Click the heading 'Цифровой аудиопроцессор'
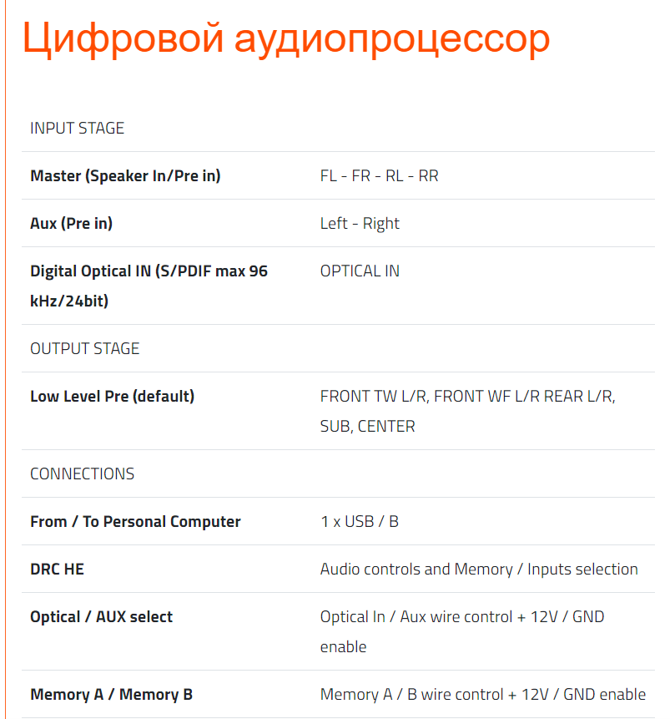The height and width of the screenshot is (719, 670). 285,38
